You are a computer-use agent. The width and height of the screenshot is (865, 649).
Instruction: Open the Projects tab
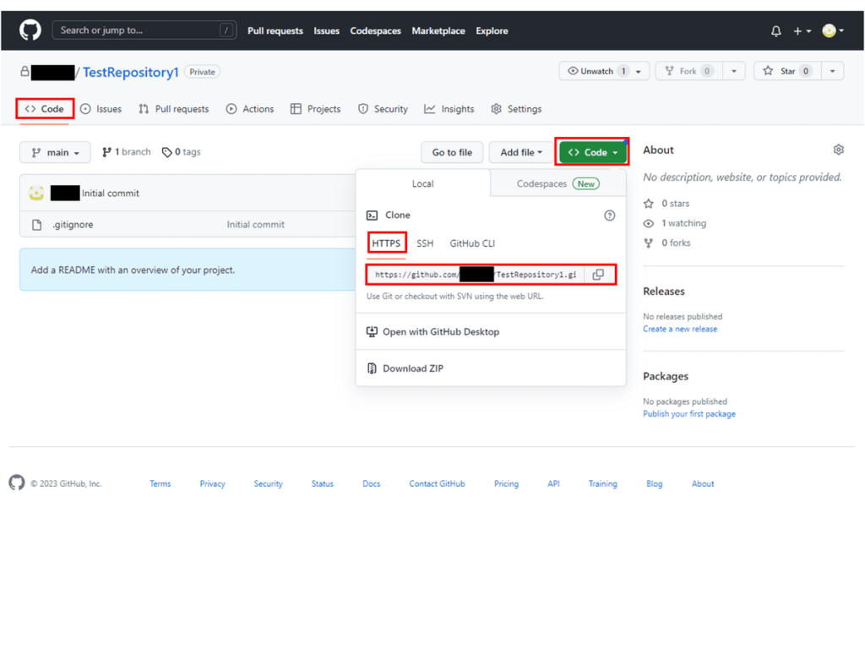316,109
